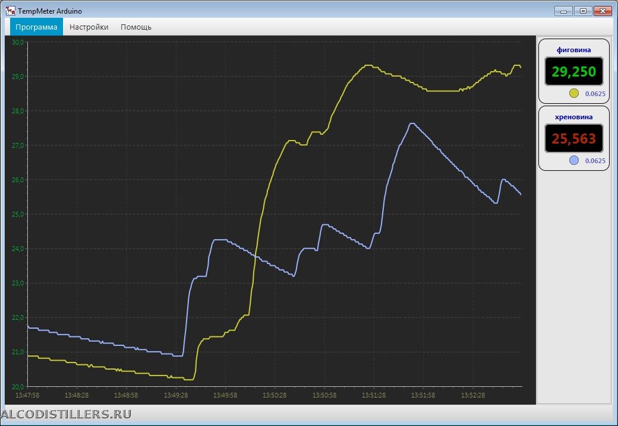Open the Программа menu

pyautogui.click(x=36, y=27)
